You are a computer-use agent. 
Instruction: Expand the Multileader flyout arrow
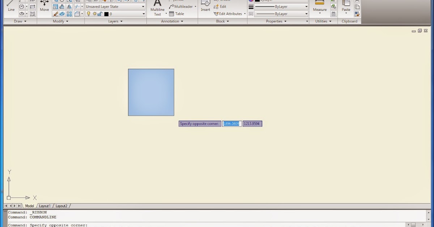(196, 6)
